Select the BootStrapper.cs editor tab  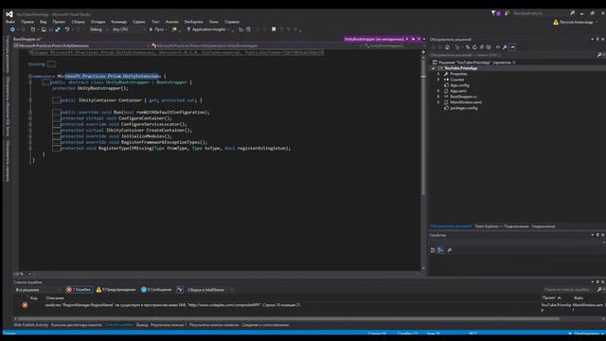[x=27, y=39]
